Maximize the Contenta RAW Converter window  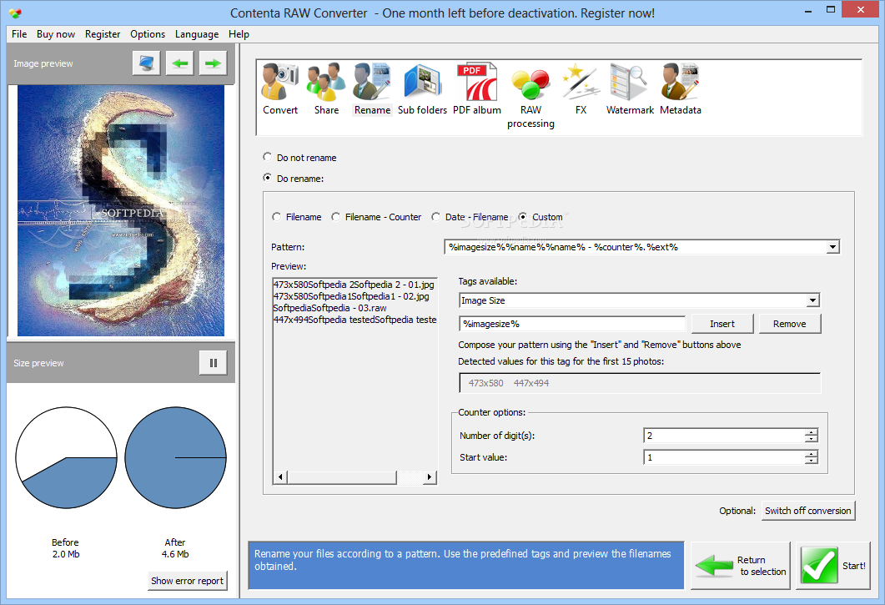(x=830, y=10)
